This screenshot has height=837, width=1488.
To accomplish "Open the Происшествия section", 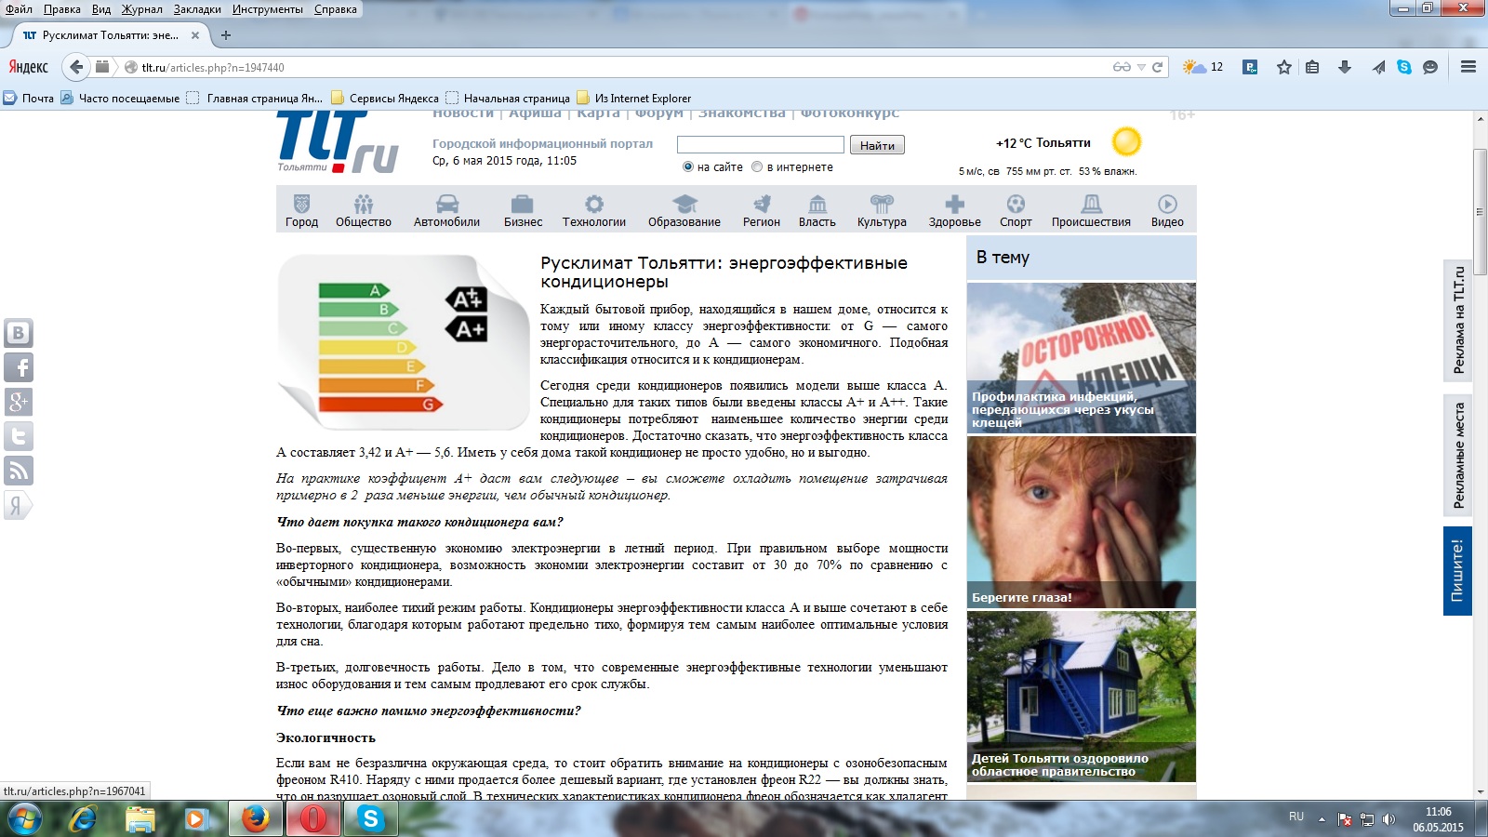I will (x=1091, y=211).
